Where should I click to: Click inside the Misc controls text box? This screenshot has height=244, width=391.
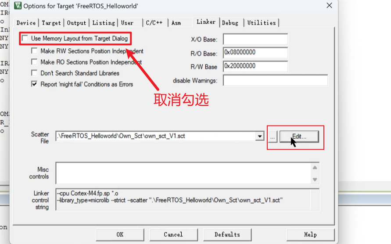183,173
